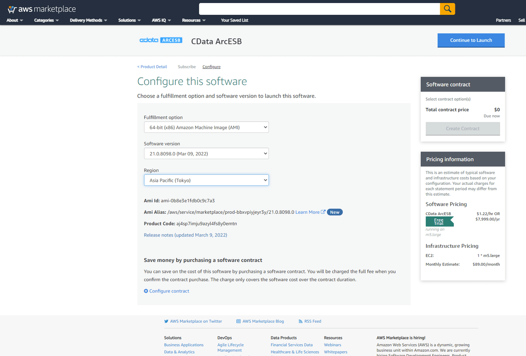
Task: Click Partners in the top navigation
Action: [503, 20]
